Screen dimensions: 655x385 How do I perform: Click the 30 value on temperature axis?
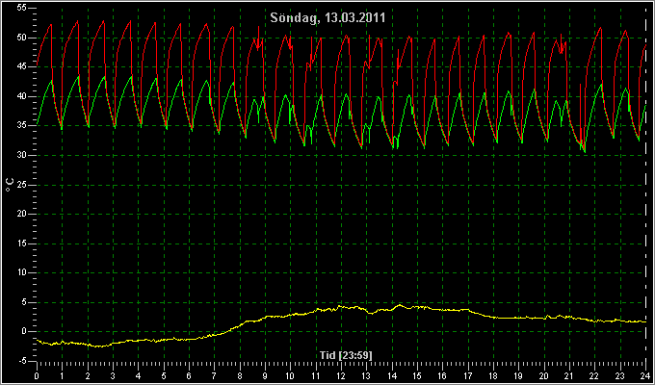22,155
